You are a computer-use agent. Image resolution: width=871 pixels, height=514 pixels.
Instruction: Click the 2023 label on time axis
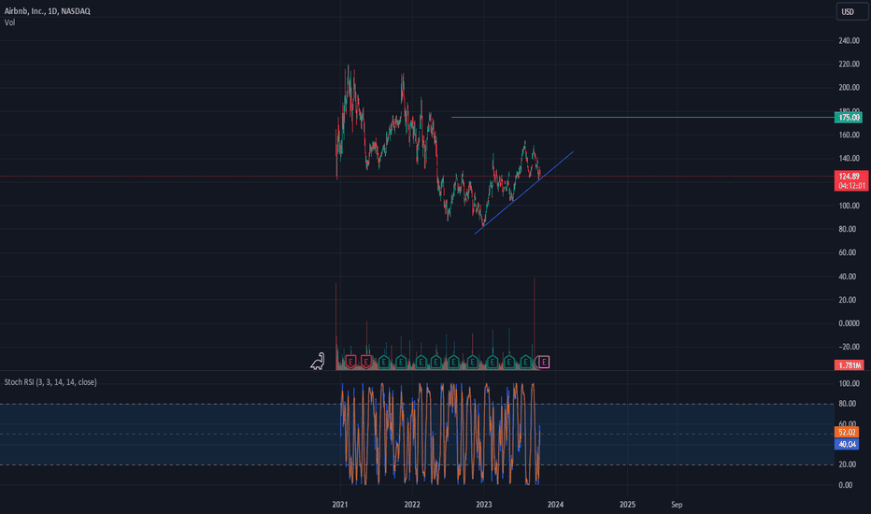pyautogui.click(x=484, y=505)
